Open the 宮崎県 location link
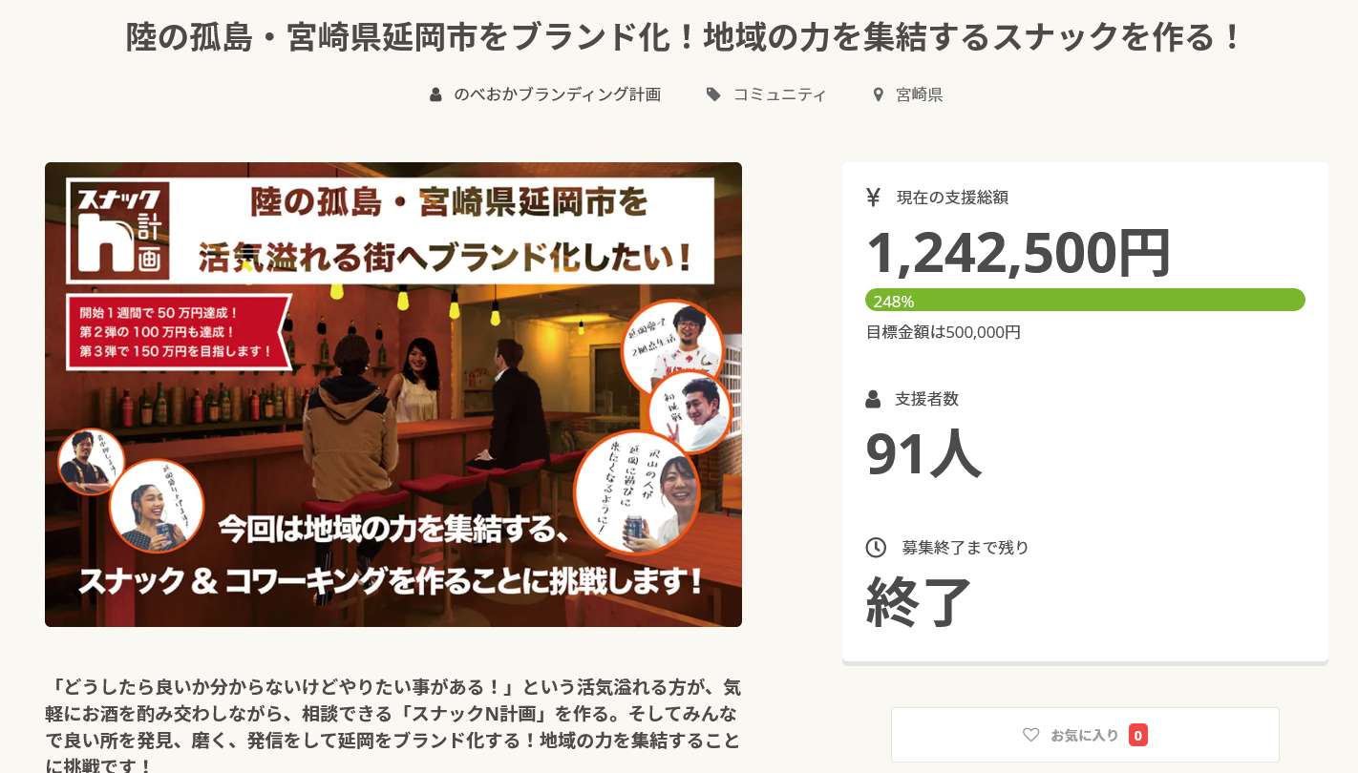Screen dimensions: 1358x773 (920, 94)
